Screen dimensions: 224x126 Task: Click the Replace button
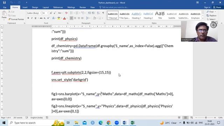click(211, 15)
